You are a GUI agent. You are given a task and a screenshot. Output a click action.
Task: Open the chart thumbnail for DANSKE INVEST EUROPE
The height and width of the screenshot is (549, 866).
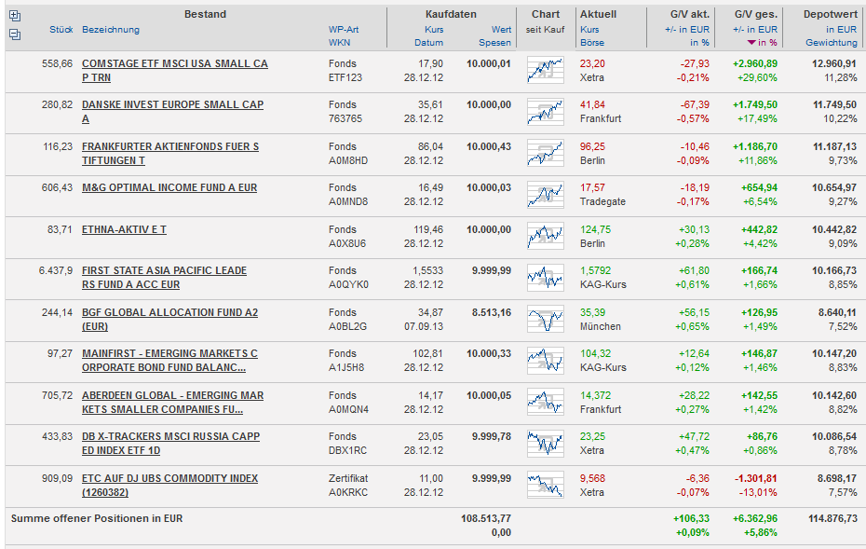tap(545, 111)
